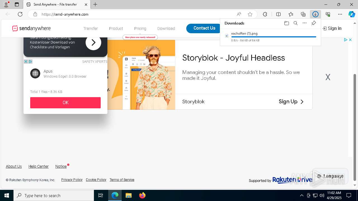This screenshot has height=201, width=358.
Task: Click the address bar URL
Action: [x=65, y=14]
